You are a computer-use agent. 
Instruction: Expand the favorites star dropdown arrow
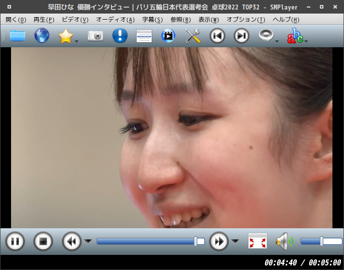click(x=76, y=41)
